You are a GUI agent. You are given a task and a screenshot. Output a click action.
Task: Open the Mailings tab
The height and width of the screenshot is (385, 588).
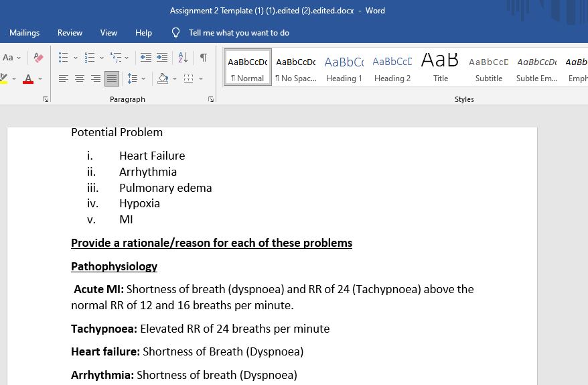(24, 33)
